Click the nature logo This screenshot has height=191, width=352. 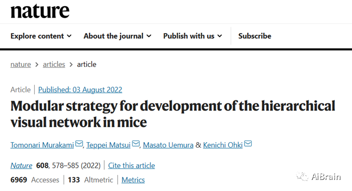tap(40, 11)
